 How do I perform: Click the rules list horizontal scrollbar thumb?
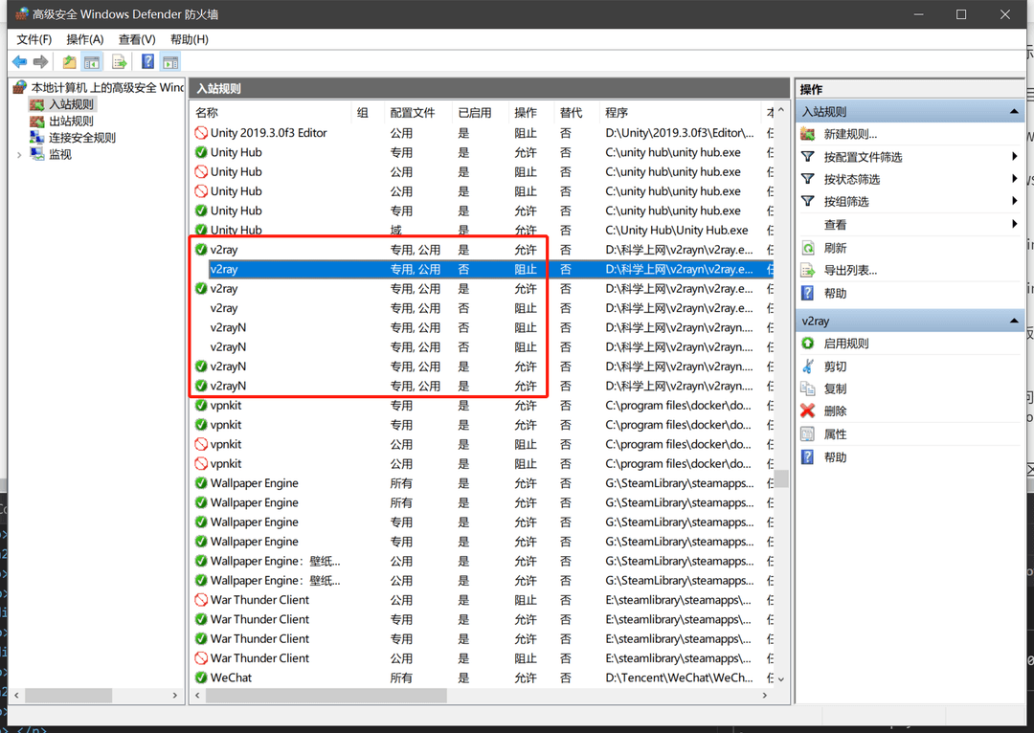coord(326,696)
